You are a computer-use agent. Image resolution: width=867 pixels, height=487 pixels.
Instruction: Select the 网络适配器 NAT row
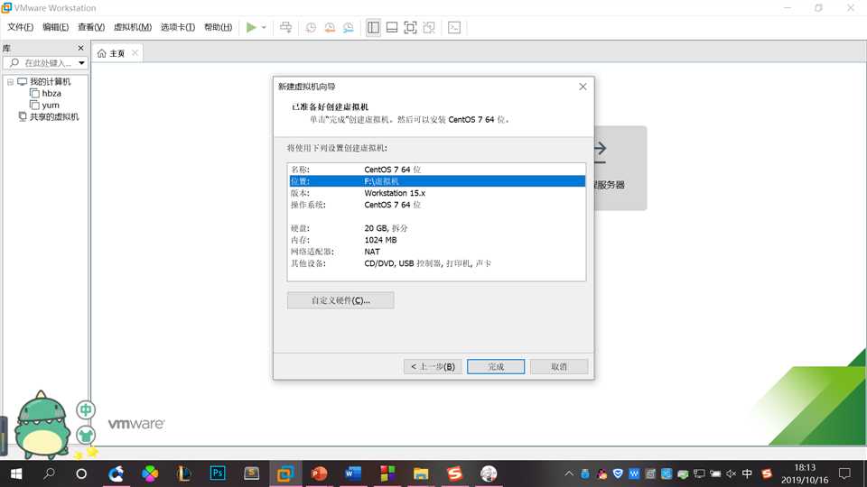436,252
